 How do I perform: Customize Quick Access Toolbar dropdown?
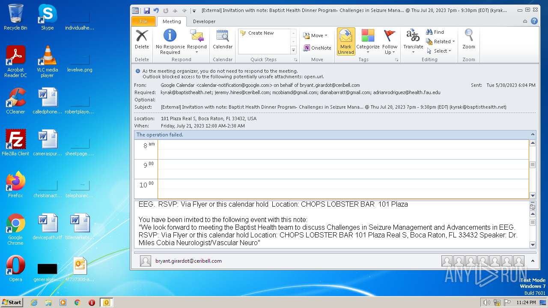pyautogui.click(x=194, y=10)
